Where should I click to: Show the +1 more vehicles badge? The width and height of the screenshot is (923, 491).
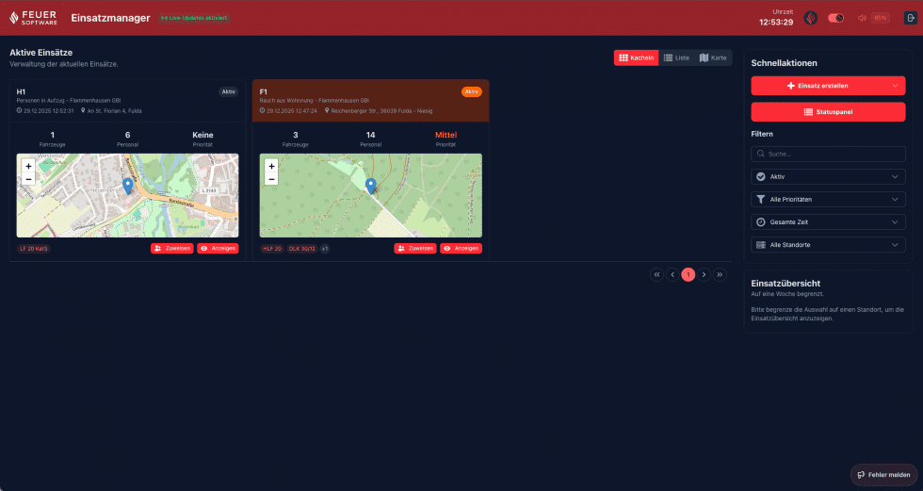click(324, 249)
